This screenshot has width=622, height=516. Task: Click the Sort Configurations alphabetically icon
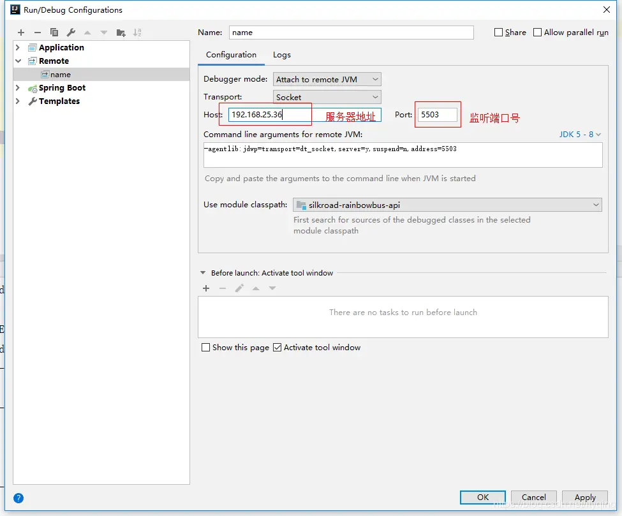pyautogui.click(x=137, y=33)
